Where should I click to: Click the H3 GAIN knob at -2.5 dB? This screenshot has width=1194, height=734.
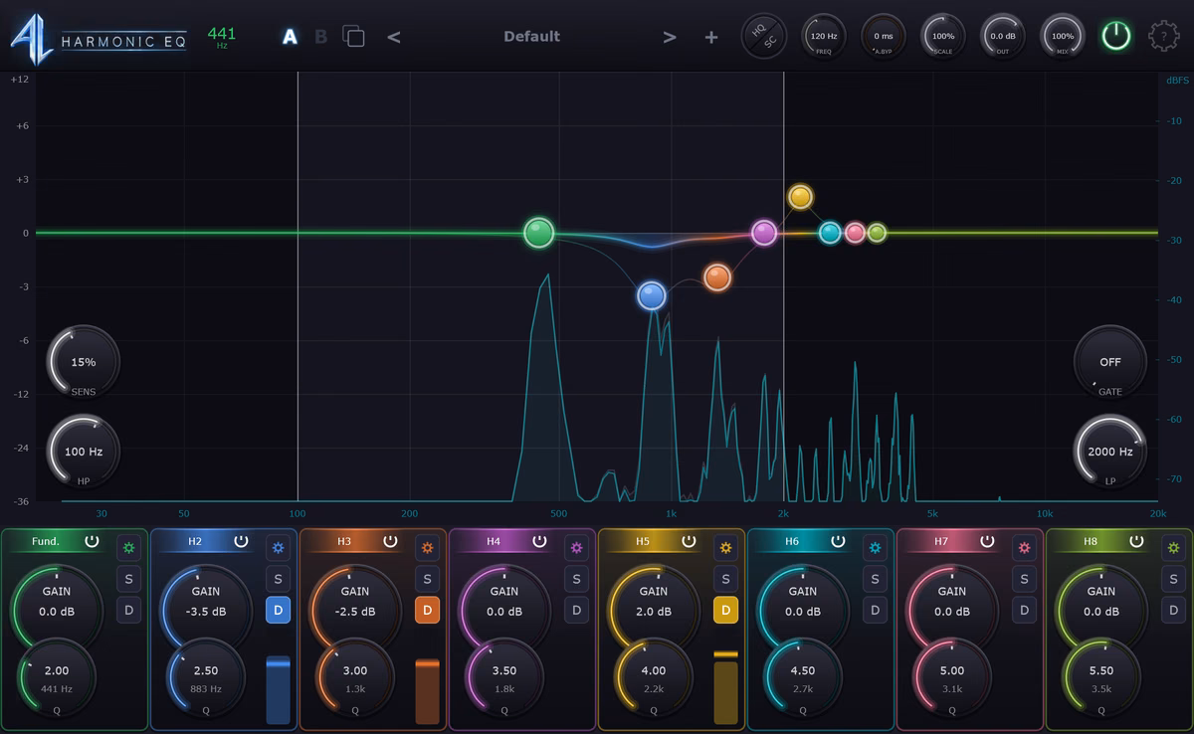355,607
